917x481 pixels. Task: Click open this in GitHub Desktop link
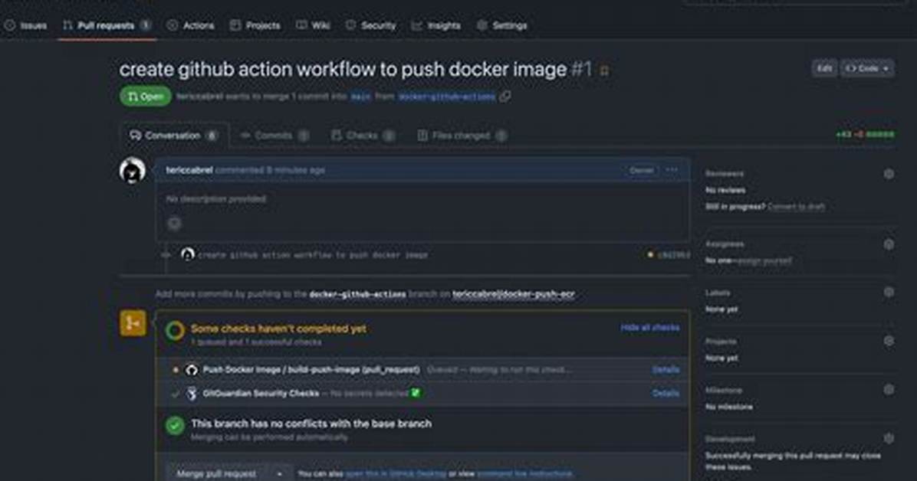396,474
